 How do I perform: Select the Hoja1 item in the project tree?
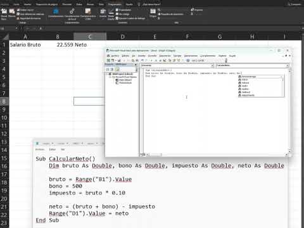coord(123,80)
